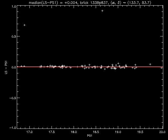Click x-axis tick label 17.0
The image size is (168, 140).
[29, 132]
